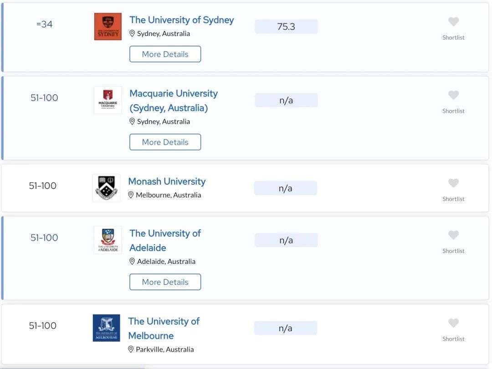Click the University of Melbourne blue logo
This screenshot has height=369, width=492.
(106, 328)
